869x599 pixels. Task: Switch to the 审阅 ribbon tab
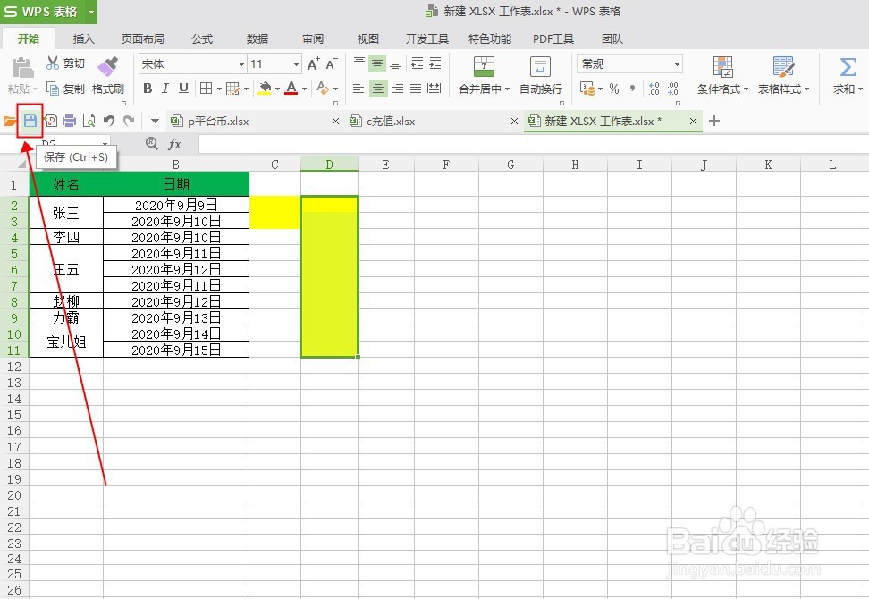tap(313, 38)
